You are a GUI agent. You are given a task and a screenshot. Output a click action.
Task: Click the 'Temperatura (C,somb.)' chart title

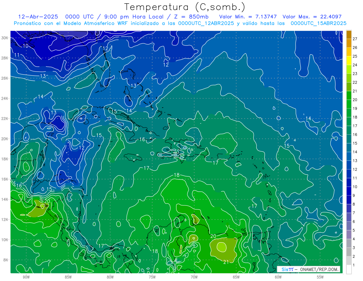point(185,7)
